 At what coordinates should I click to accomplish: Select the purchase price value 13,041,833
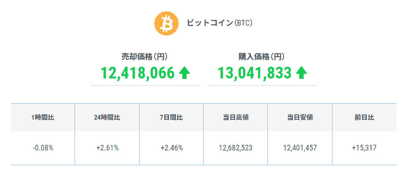(254, 73)
